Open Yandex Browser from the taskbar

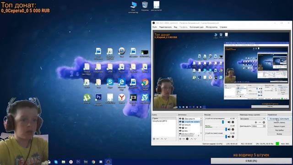coord(71,162)
